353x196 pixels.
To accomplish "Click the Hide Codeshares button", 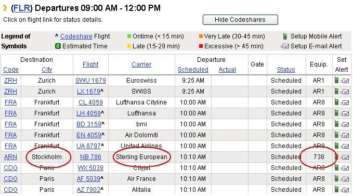I will pyautogui.click(x=240, y=20).
